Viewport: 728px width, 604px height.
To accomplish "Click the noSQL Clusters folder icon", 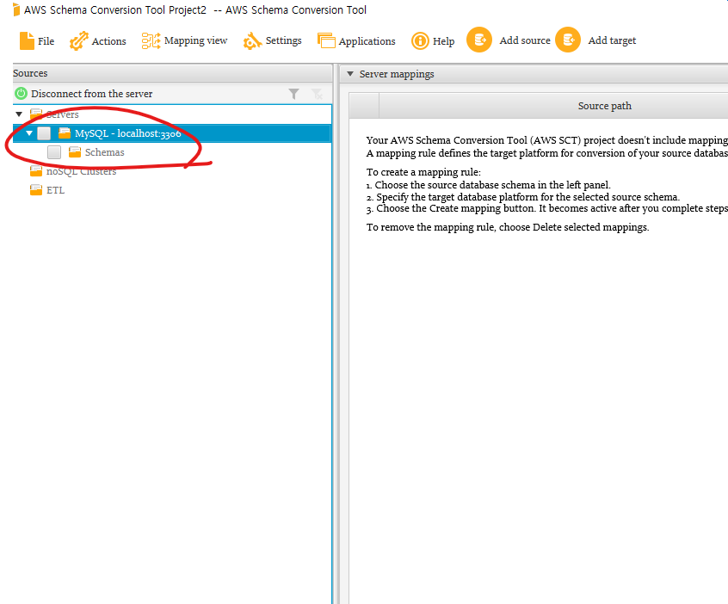I will click(x=36, y=171).
